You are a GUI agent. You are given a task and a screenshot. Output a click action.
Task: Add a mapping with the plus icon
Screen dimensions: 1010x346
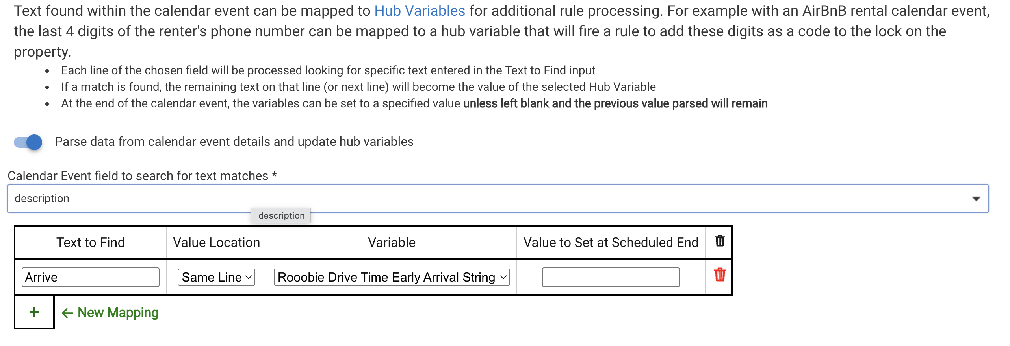pyautogui.click(x=34, y=312)
